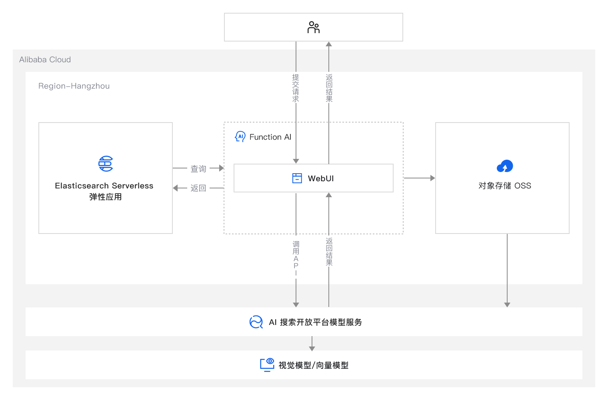Click the 提交请求 arrow label

pyautogui.click(x=296, y=87)
